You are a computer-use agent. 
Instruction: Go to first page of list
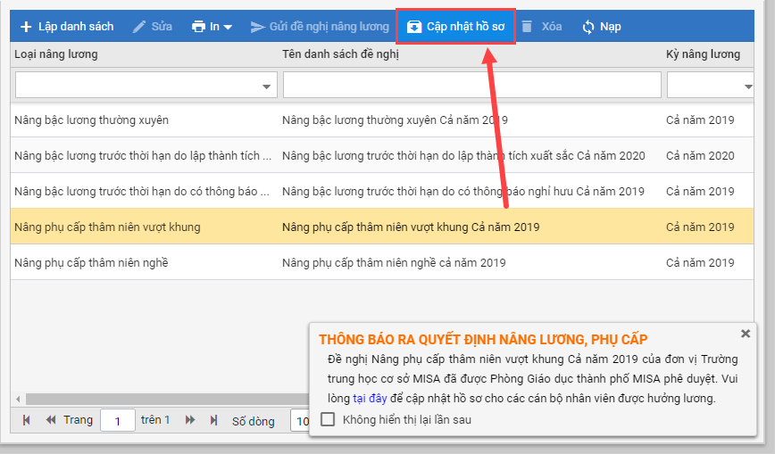(x=27, y=420)
